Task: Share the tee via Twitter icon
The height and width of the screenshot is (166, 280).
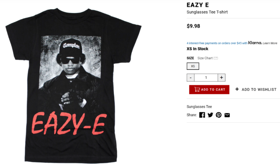Action: coord(210,115)
